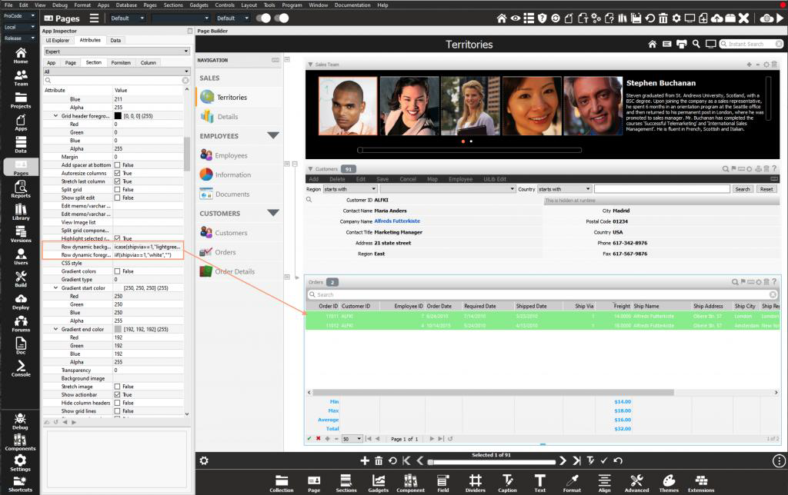Select the Themes tool in bottom toolbar
Viewport: 788px width, 495px height.
point(669,483)
